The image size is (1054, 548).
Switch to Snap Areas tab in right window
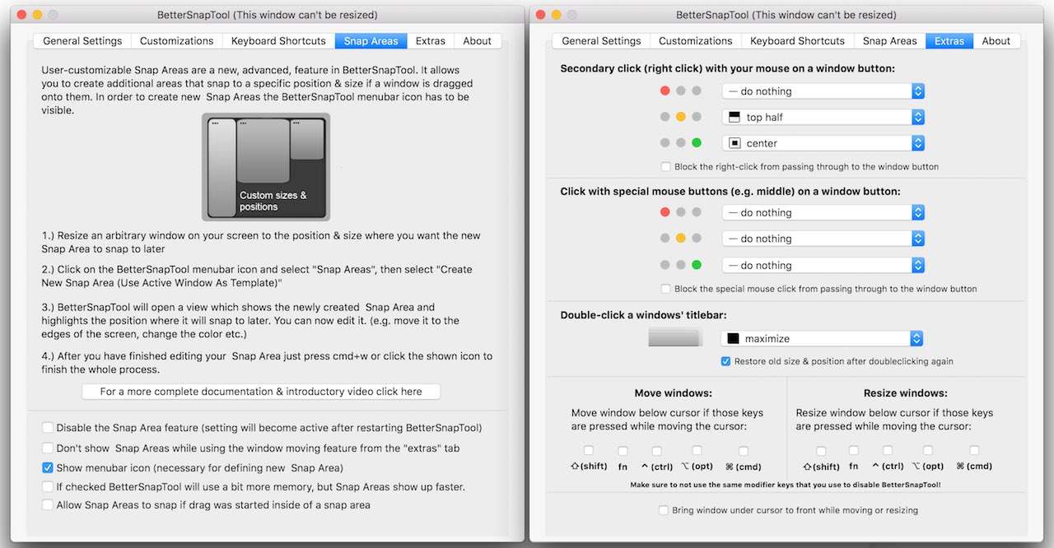889,41
